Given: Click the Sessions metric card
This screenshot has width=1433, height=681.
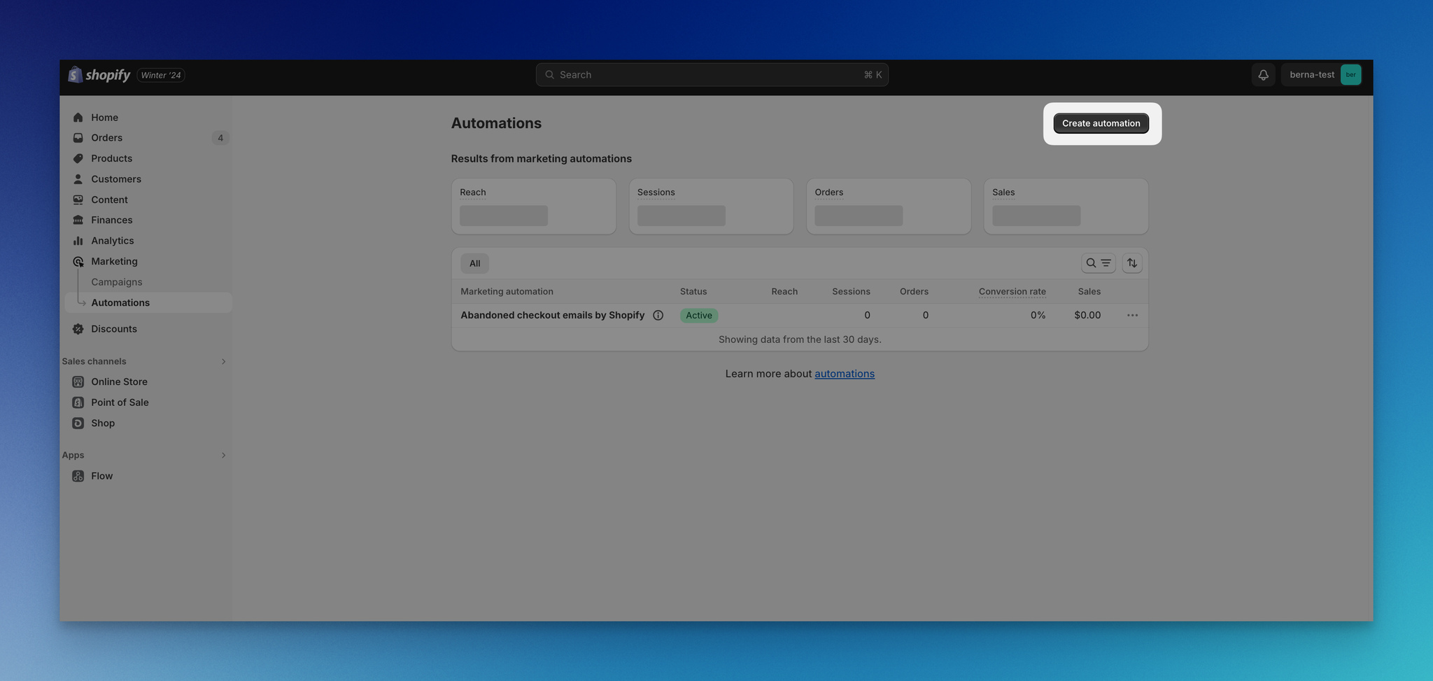Looking at the screenshot, I should (711, 206).
